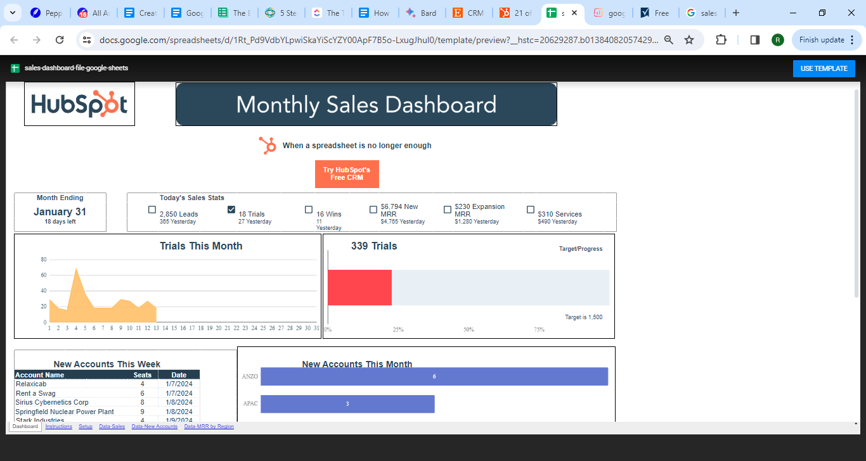
Task: Open the Data-New Accounts sheet tab
Action: (x=155, y=427)
